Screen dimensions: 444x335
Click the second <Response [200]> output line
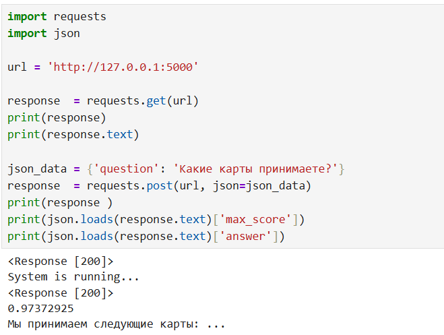(61, 293)
